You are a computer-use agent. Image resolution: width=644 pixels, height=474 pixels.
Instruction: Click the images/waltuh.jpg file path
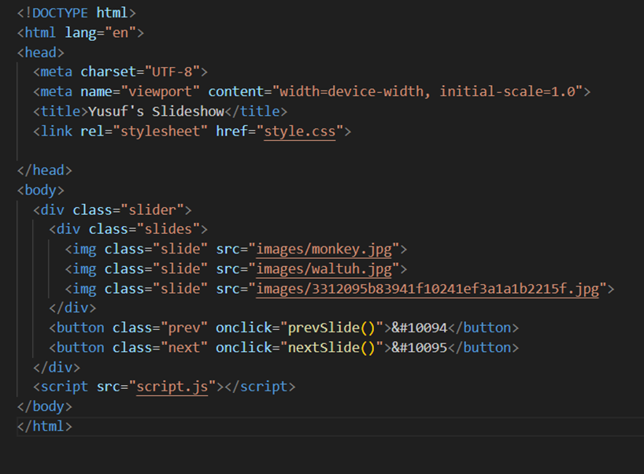(323, 268)
